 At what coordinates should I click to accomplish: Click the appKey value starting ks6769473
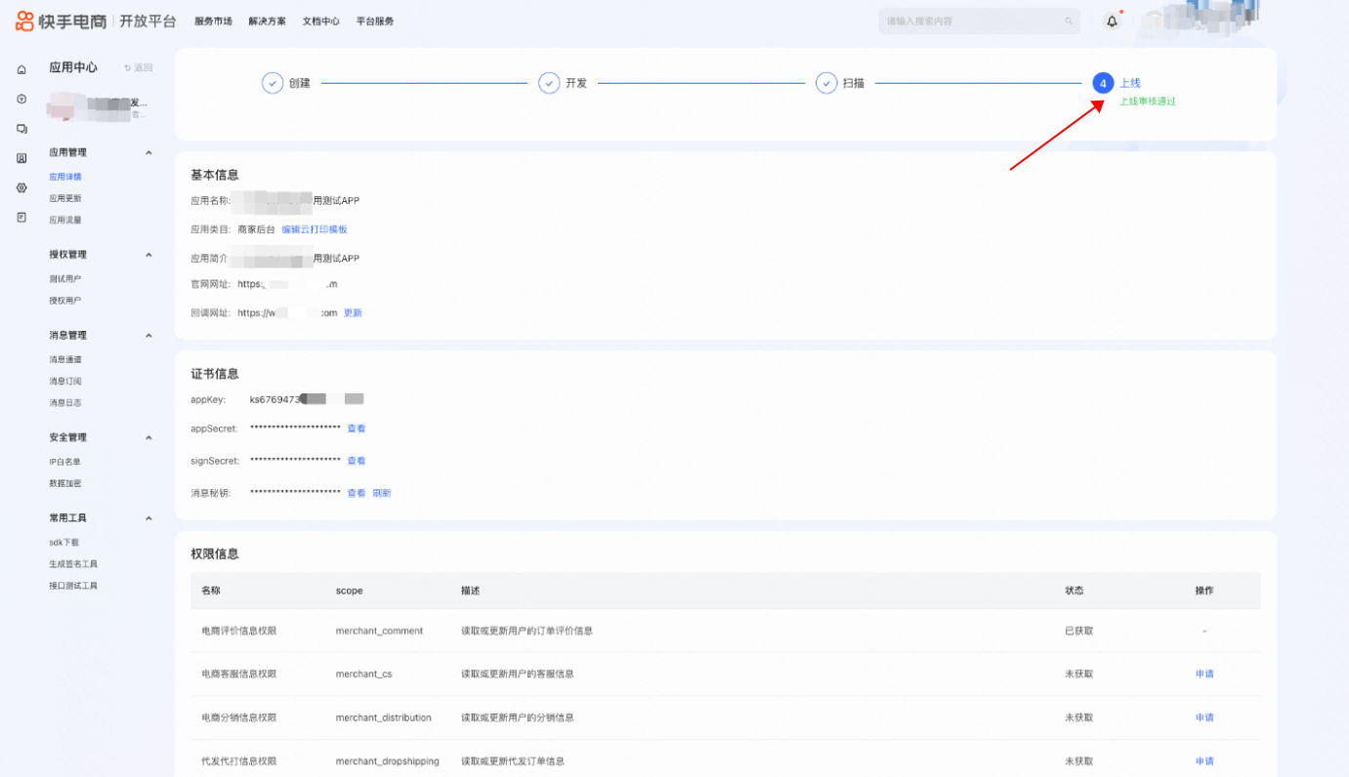click(x=307, y=399)
